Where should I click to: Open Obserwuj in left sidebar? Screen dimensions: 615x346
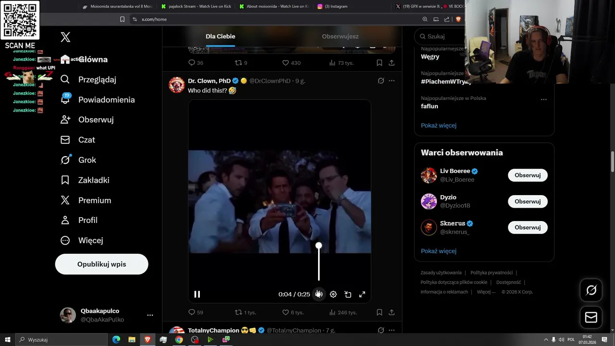click(x=87, y=120)
